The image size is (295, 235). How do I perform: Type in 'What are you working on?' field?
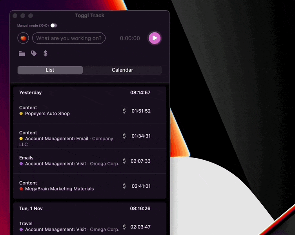coord(69,38)
